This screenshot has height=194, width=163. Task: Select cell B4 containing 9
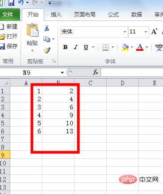point(58,115)
